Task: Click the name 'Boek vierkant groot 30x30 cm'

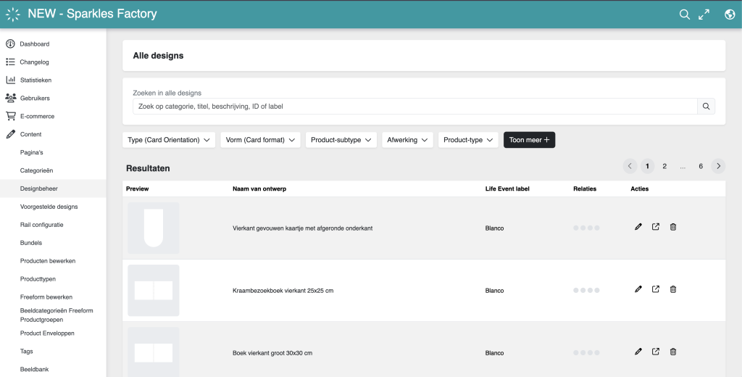Action: pos(272,353)
